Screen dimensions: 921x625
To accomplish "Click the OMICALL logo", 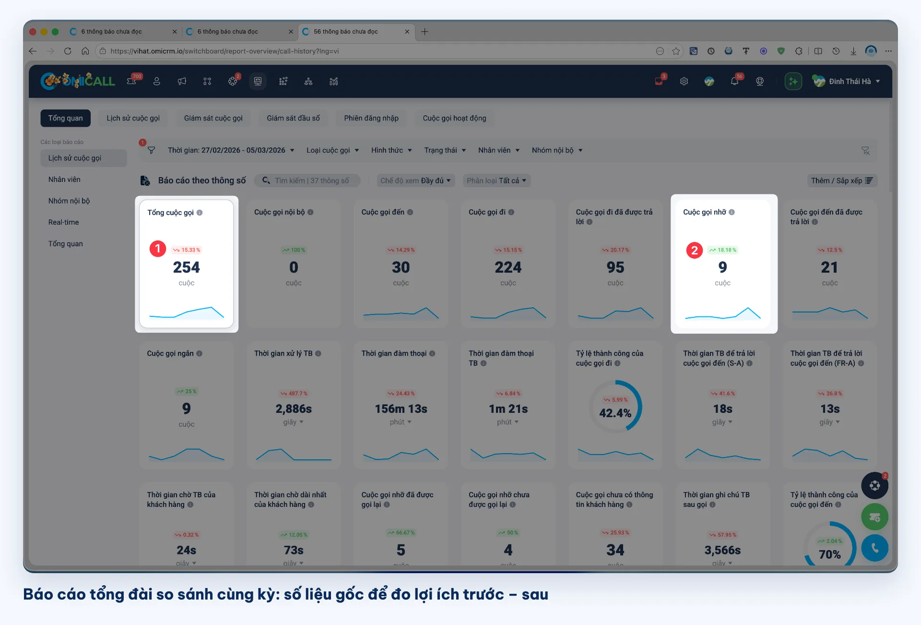I will (78, 81).
